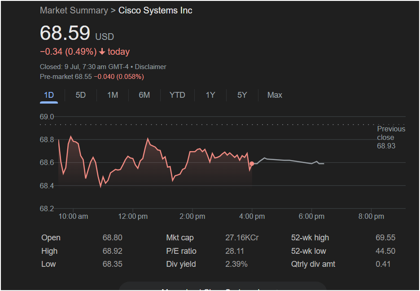This screenshot has height=291, width=420.
Task: Click the 10:00 am axis label
Action: click(x=73, y=216)
